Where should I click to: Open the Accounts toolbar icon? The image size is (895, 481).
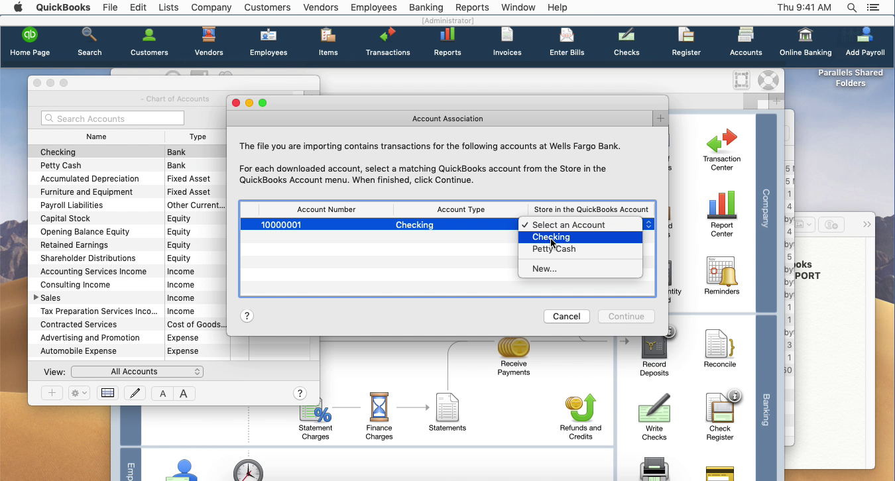click(x=746, y=42)
